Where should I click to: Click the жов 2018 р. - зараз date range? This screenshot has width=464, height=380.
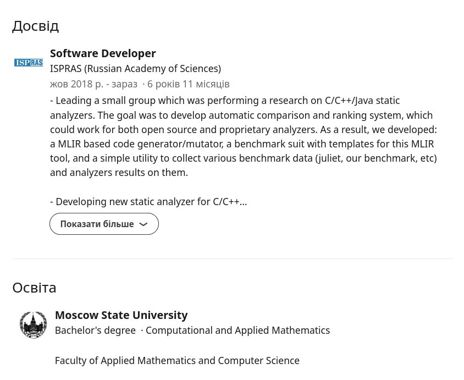coord(93,84)
